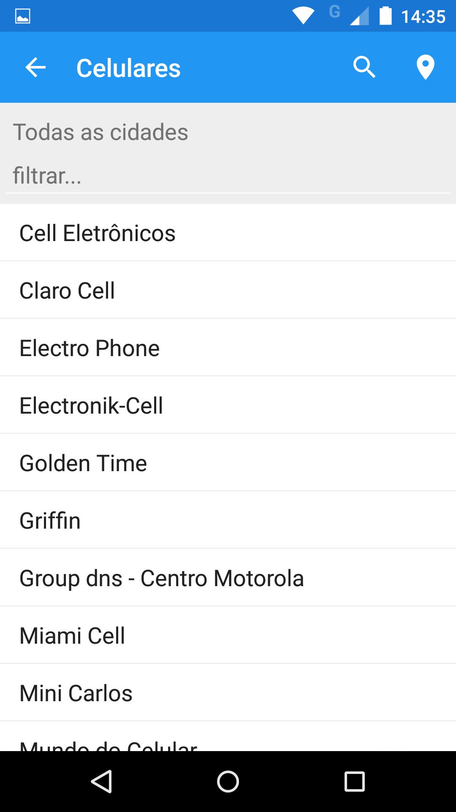Open the Todas as cidades selector
The image size is (456, 812).
tap(100, 132)
